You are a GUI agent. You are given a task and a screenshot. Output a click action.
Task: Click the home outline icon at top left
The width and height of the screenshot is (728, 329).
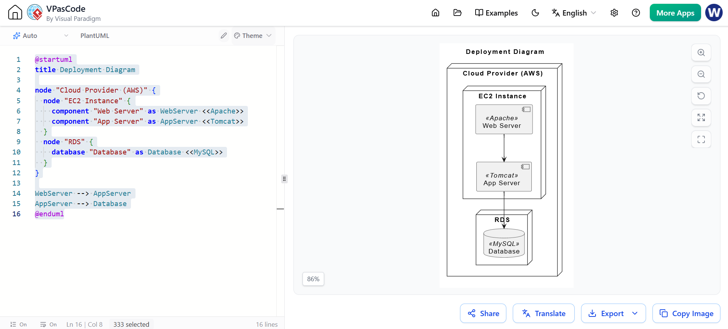click(15, 13)
